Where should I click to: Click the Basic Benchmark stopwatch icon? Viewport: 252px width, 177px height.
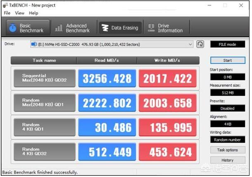pos(13,28)
